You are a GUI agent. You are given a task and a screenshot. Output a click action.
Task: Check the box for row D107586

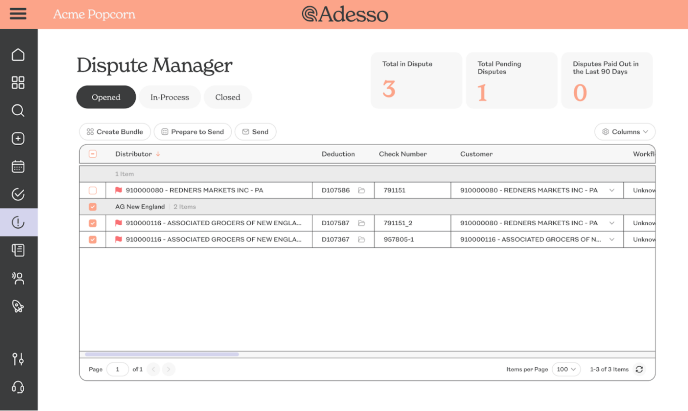(x=93, y=190)
